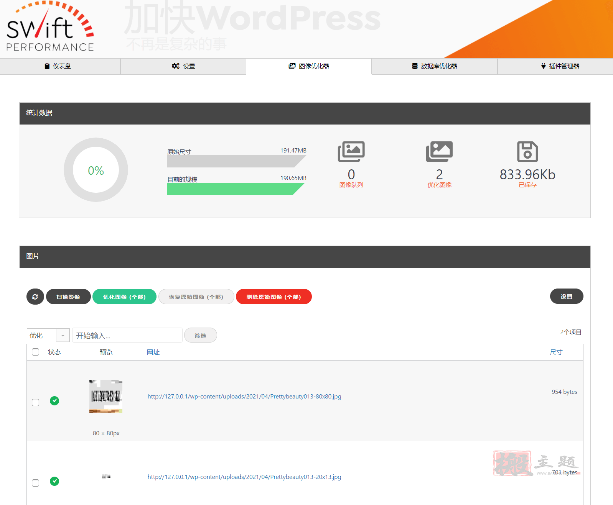Viewport: 613px width, 505px height.
Task: Open the Prettybeauty013-20x13.jpg URL link
Action: [x=244, y=477]
